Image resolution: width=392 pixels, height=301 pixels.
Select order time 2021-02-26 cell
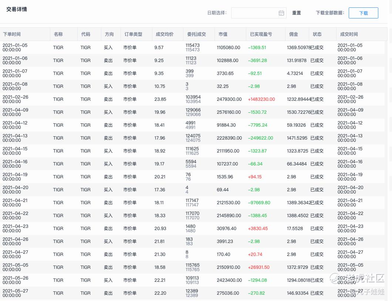(15, 99)
